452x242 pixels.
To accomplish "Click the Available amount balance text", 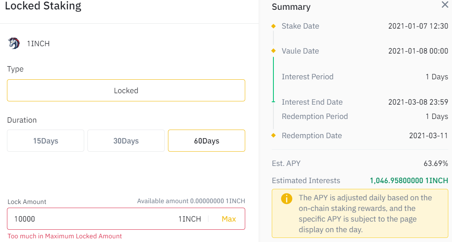I will pyautogui.click(x=191, y=201).
